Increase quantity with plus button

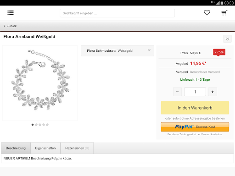[213, 92]
